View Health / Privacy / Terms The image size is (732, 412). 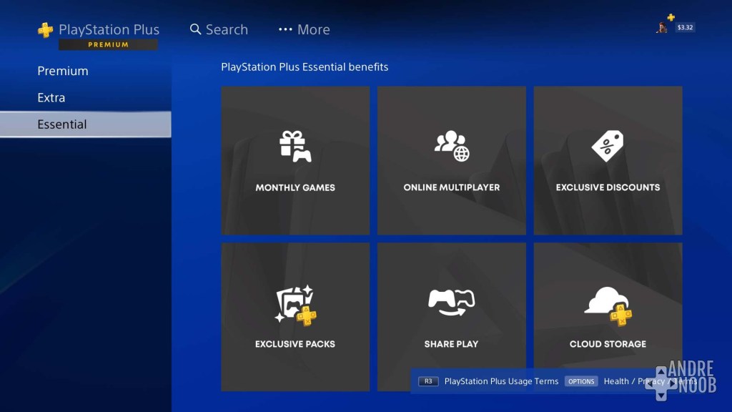point(646,381)
